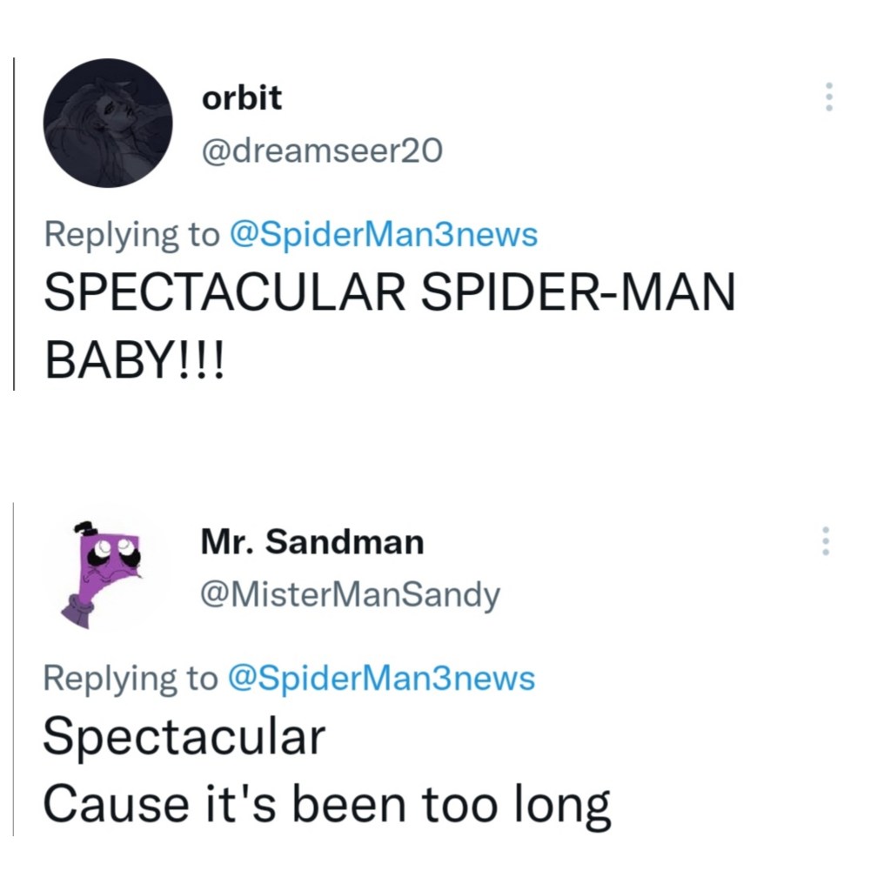Click 'Replying to' label on Mr. Sandman's tweet

coord(131,678)
